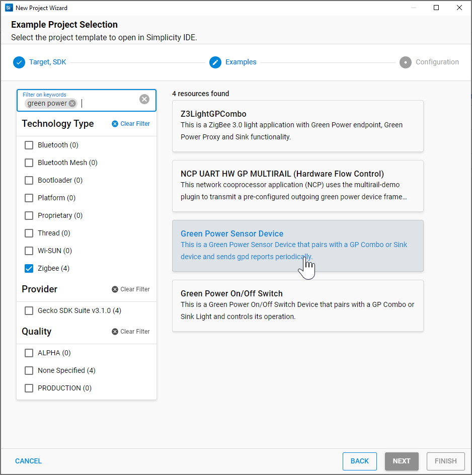This screenshot has width=472, height=475.
Task: Click the 'Provider' section heading
Action: point(39,289)
